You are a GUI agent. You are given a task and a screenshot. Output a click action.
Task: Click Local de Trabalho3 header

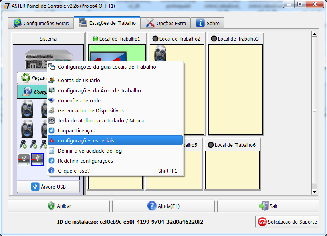click(236, 39)
